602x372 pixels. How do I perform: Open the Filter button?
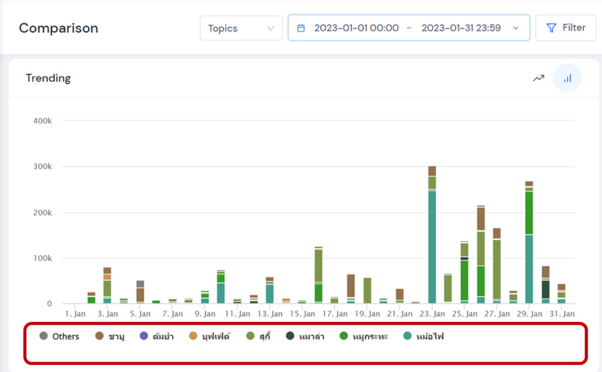click(x=566, y=28)
